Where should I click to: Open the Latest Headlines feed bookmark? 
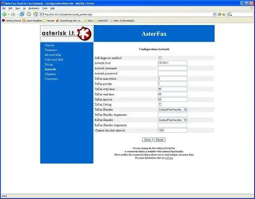[x=32, y=21]
